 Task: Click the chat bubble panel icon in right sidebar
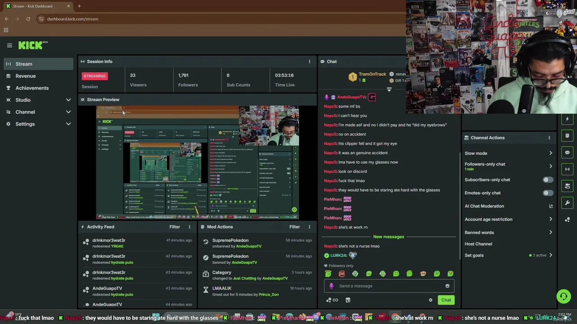[x=567, y=153]
